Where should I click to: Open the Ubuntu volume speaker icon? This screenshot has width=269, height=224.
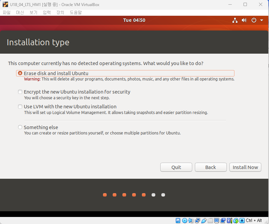244,20
